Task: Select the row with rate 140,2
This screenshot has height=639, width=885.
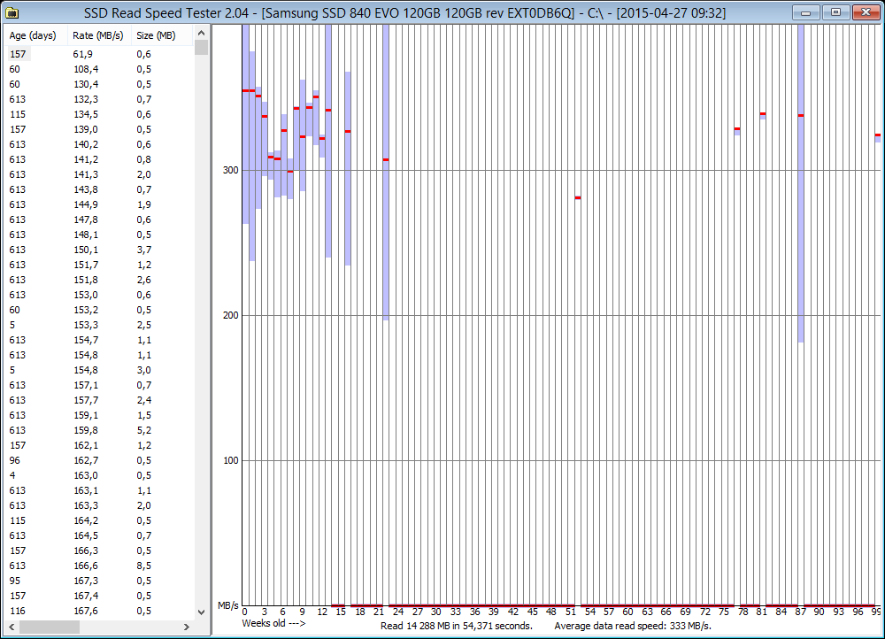Action: 99,144
